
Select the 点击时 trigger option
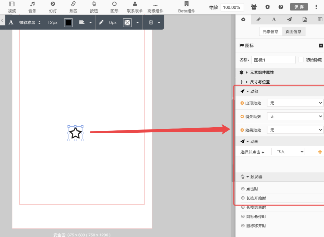point(252,189)
